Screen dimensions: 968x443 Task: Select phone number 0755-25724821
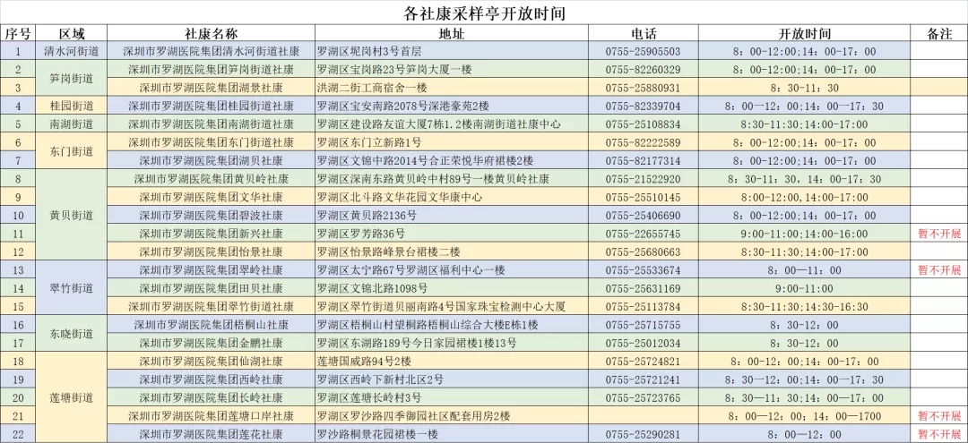pos(644,362)
